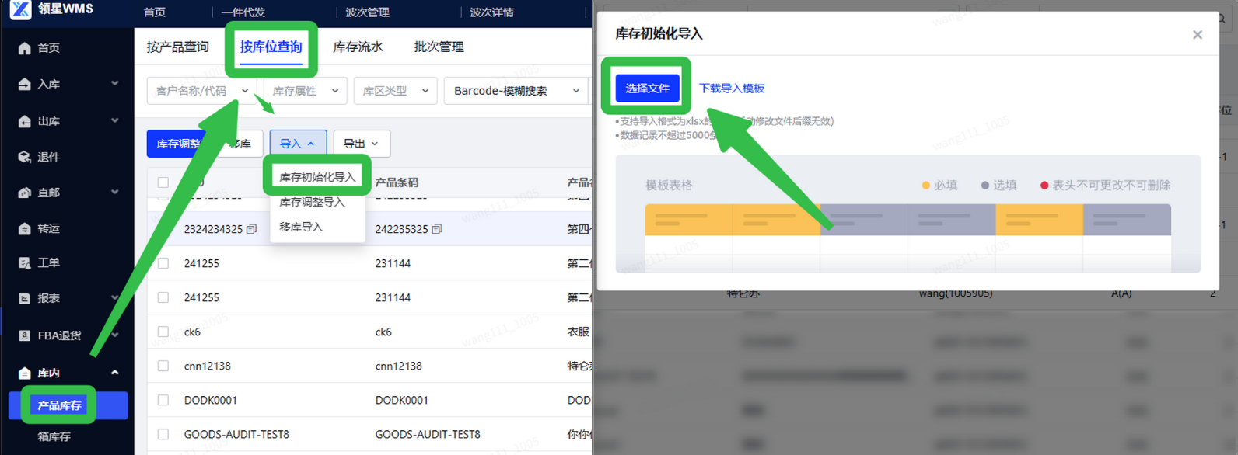1238x455 pixels.
Task: Check the cnn12138 row checkbox
Action: coord(163,366)
